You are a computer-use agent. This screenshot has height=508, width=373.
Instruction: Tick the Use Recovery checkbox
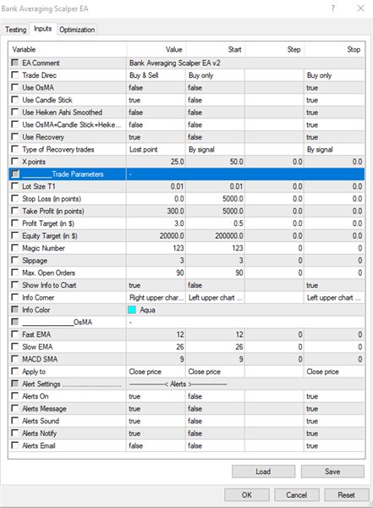click(15, 136)
